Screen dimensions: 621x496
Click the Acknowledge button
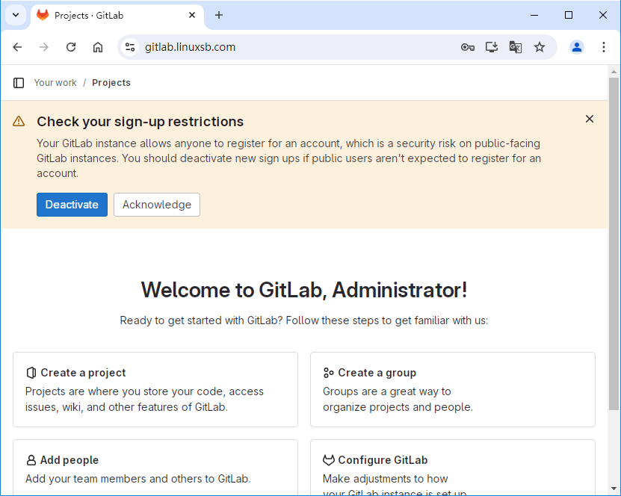click(x=157, y=205)
